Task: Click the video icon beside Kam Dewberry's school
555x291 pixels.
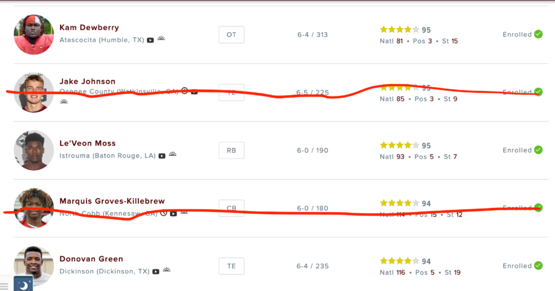Action: tap(150, 40)
